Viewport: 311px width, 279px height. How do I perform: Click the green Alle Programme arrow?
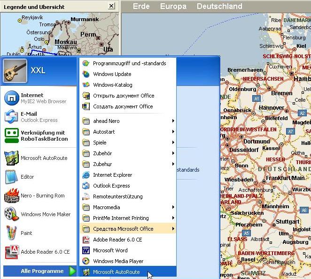coord(73,271)
